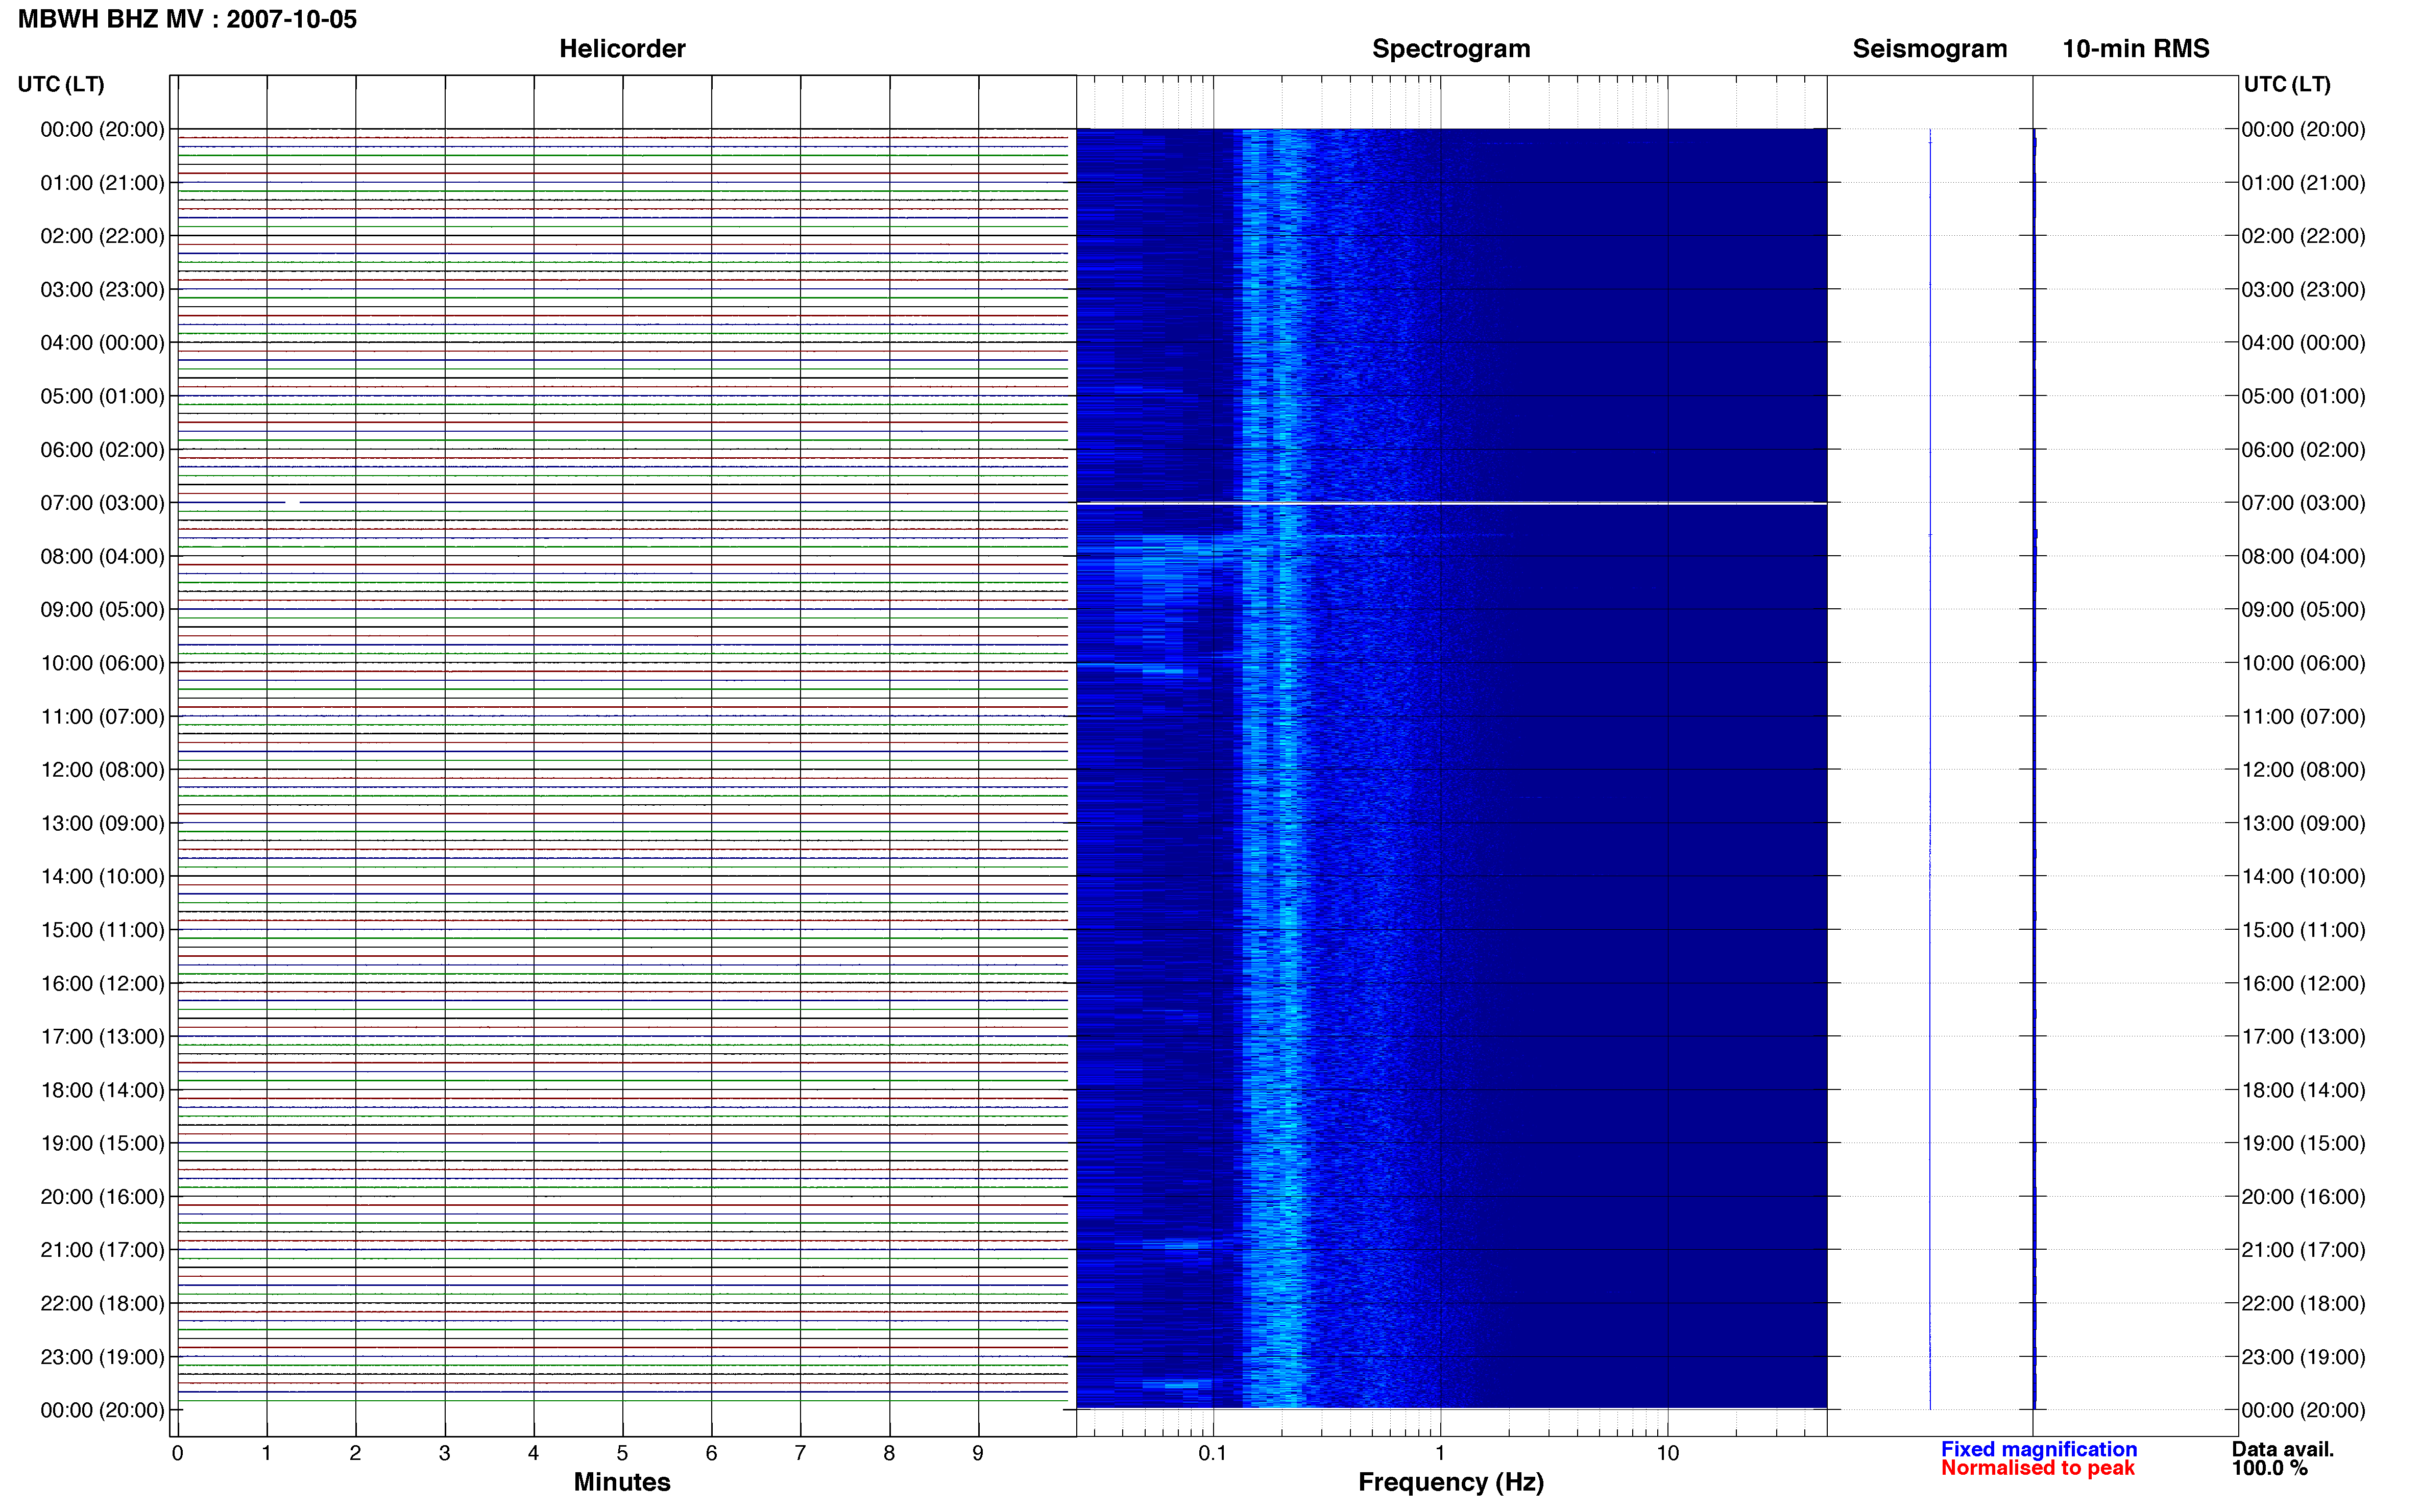Click the white gap line in spectrogram at 07:00
The image size is (2420, 1512).
coord(1451,503)
